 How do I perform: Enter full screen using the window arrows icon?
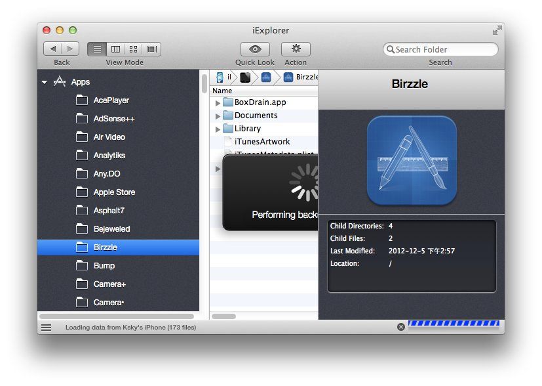497,30
